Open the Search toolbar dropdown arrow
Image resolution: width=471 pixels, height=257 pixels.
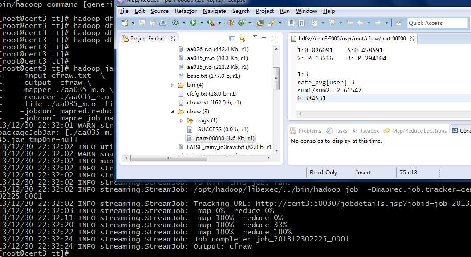tap(280, 23)
